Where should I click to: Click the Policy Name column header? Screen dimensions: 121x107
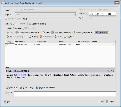click(25, 42)
